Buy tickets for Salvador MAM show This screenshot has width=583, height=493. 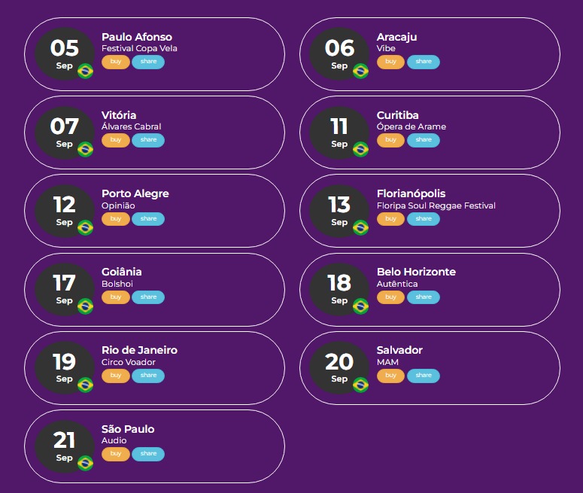point(390,376)
